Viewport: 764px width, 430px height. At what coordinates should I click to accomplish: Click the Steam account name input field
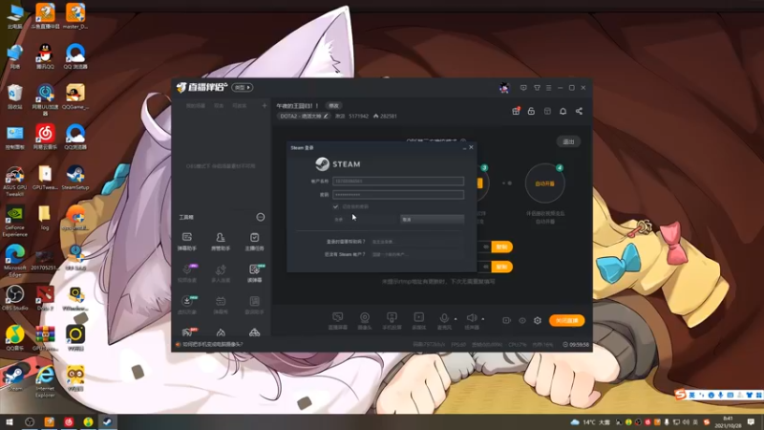point(398,181)
